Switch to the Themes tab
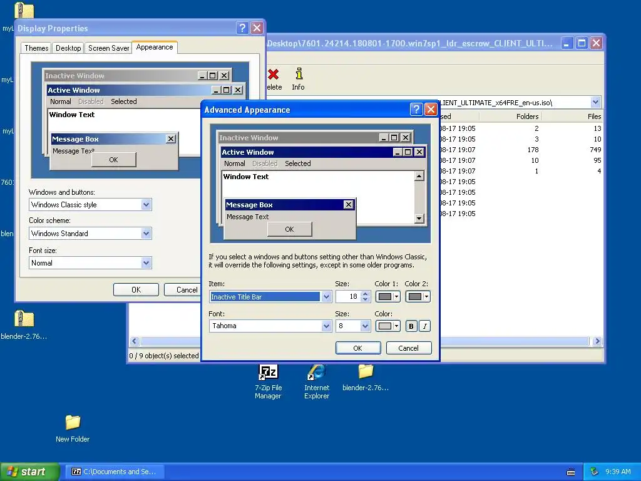Screen dimensions: 641x481 36,48
